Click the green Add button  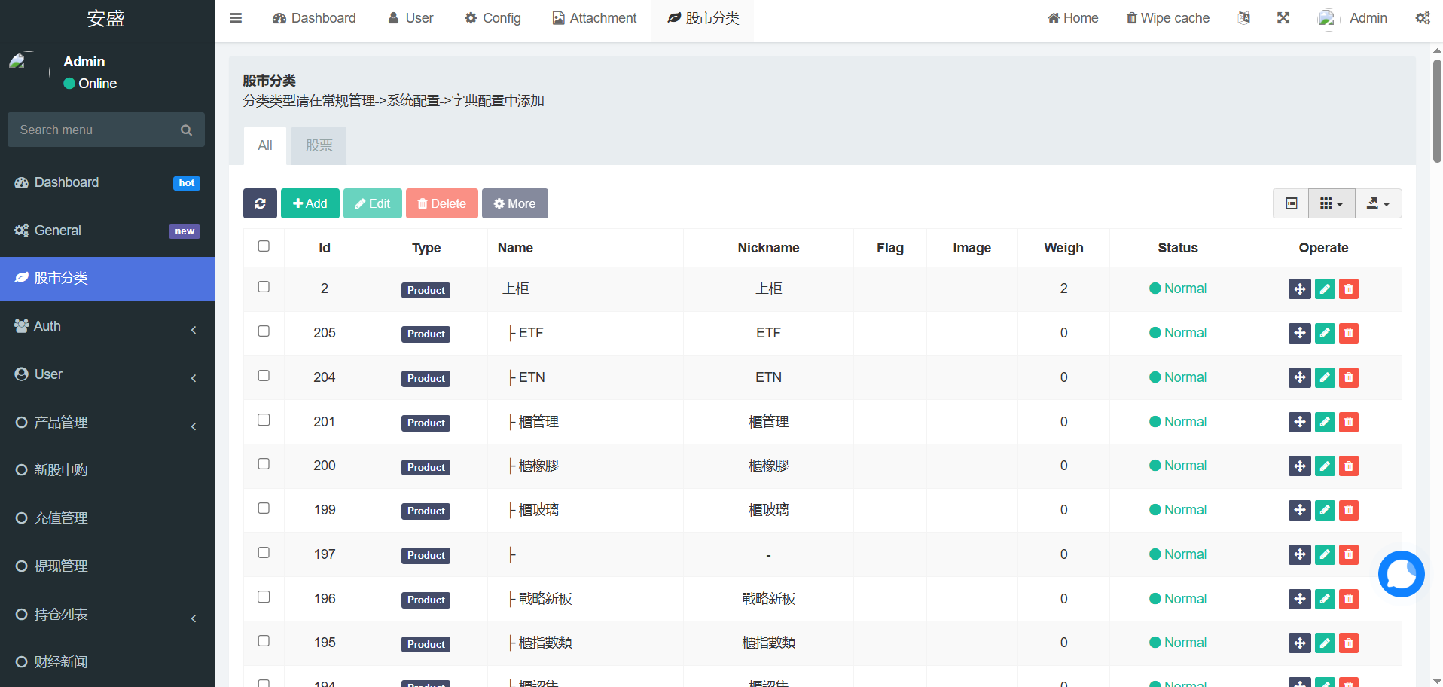coord(310,203)
